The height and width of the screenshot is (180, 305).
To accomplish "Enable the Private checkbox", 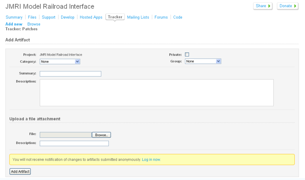I will tap(187, 55).
